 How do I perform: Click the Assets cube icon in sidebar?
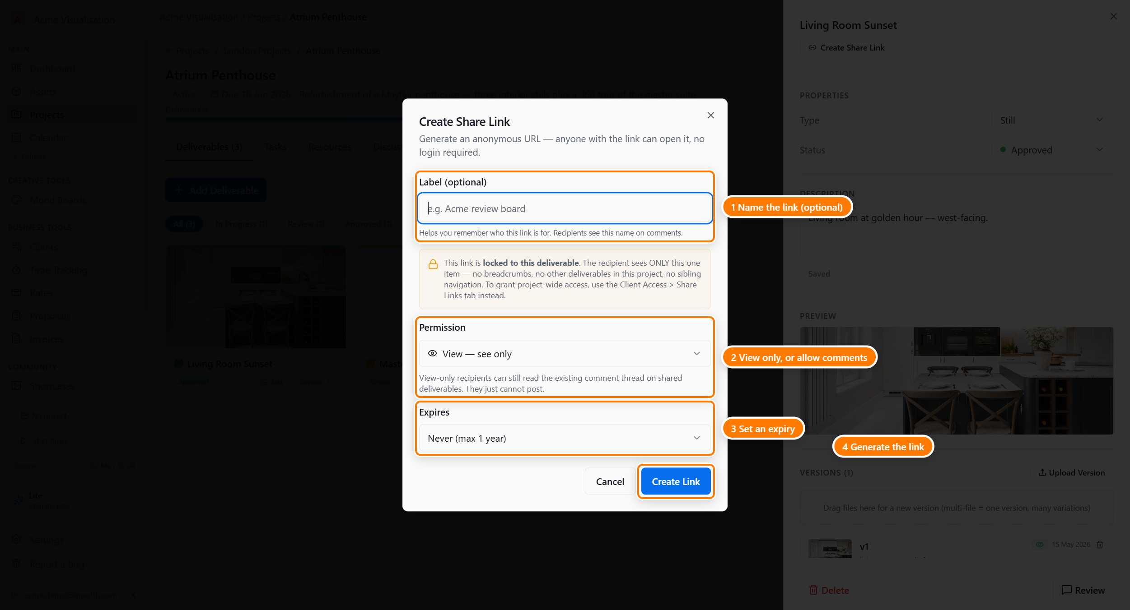tap(16, 92)
